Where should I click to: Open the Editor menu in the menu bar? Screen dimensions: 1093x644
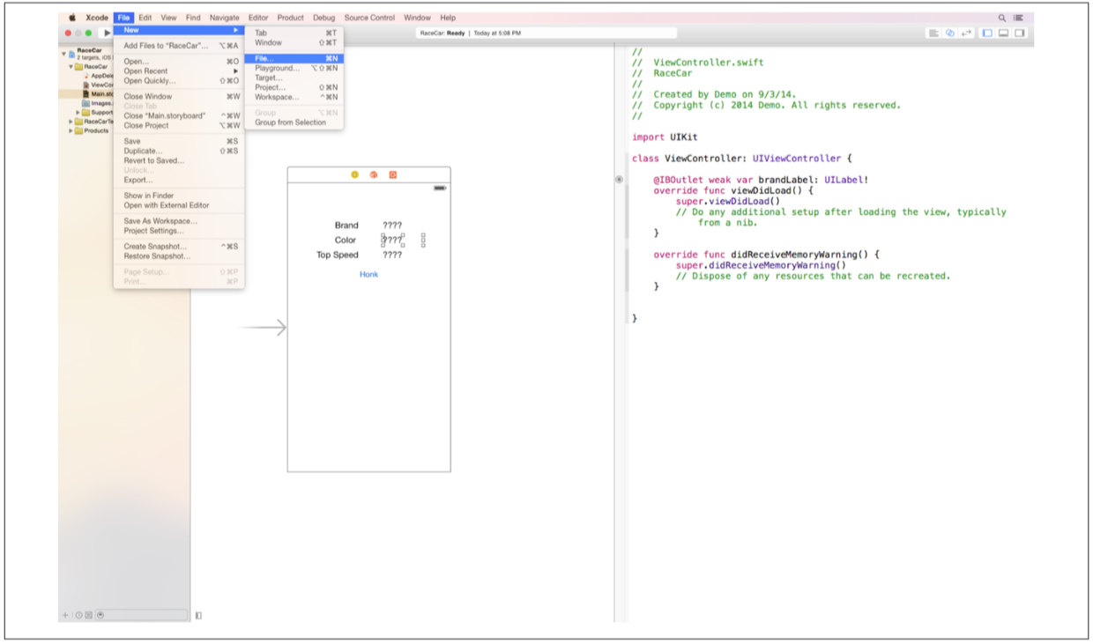[258, 18]
